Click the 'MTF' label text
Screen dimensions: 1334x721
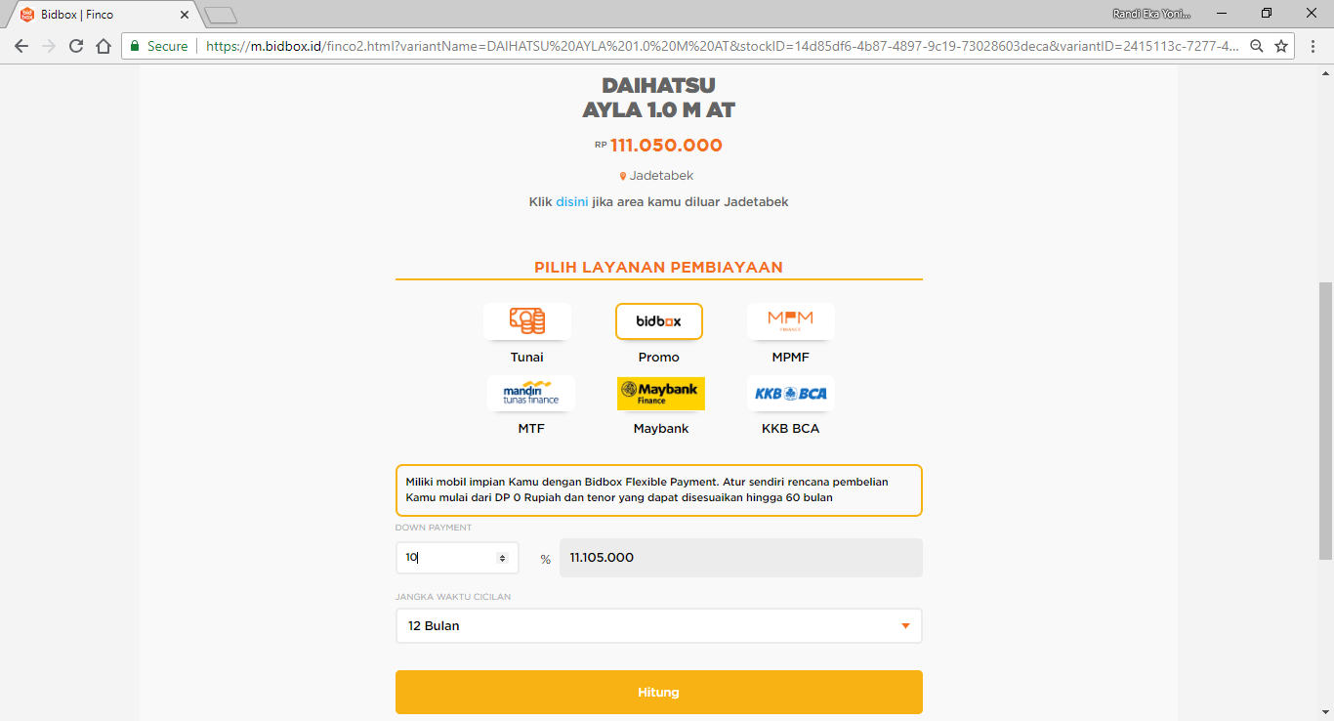pyautogui.click(x=531, y=429)
